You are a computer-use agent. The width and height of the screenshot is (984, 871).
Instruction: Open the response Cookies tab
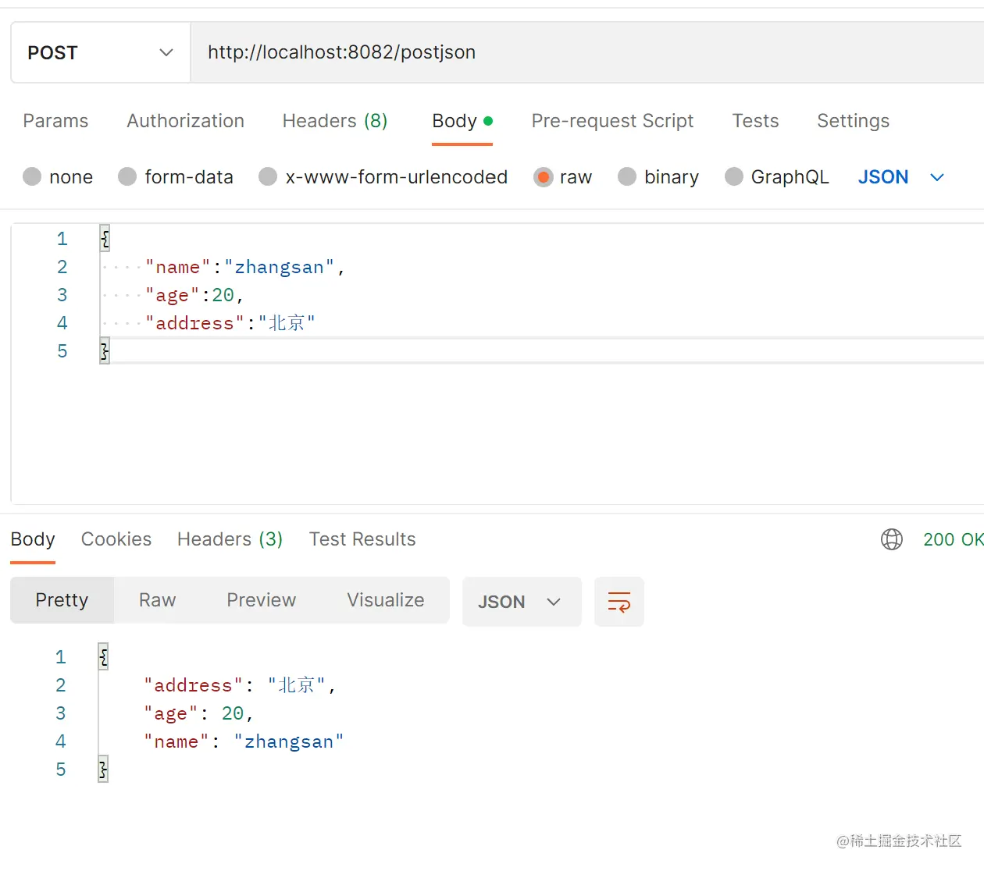tap(116, 539)
